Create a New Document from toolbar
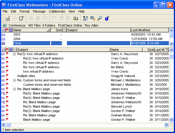Screen dimensions: 175x133 pos(22,18)
